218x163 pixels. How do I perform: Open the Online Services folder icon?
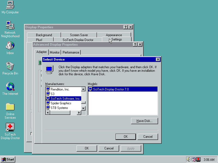pyautogui.click(x=10, y=107)
